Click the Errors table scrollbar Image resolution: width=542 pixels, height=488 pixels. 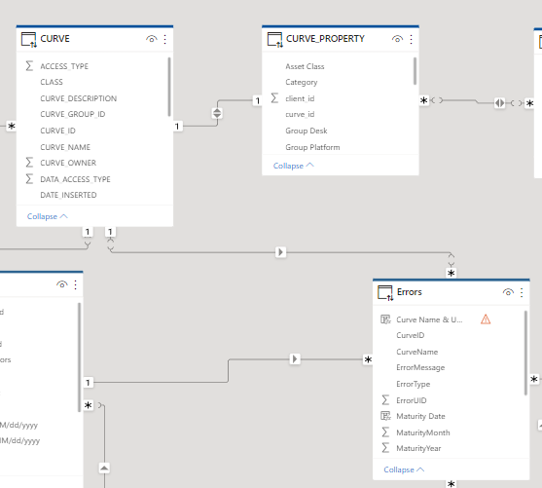click(525, 353)
